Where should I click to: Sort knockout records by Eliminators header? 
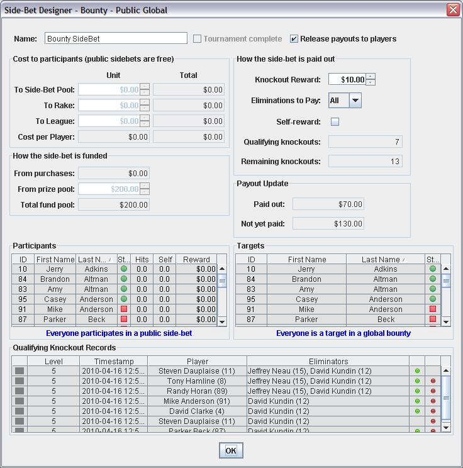[328, 361]
